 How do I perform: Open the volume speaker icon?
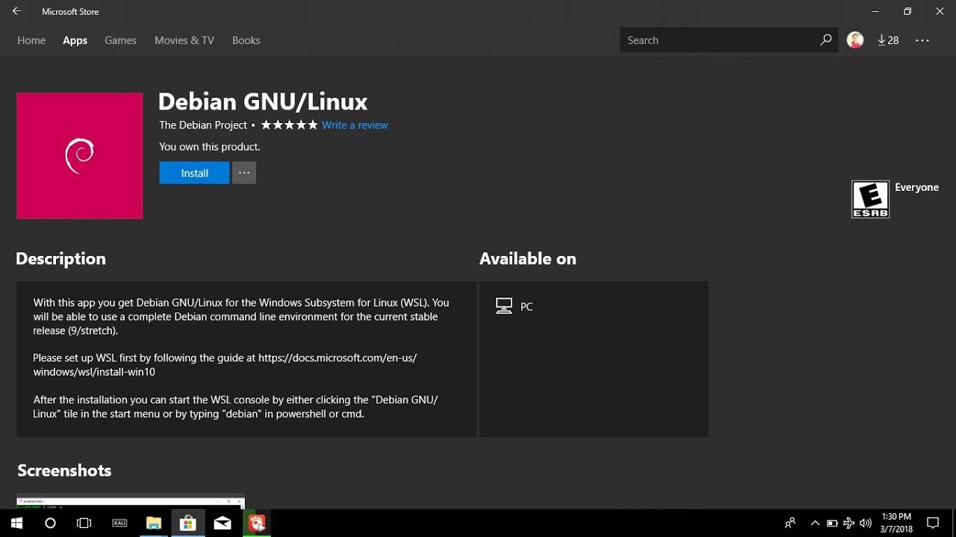[866, 523]
